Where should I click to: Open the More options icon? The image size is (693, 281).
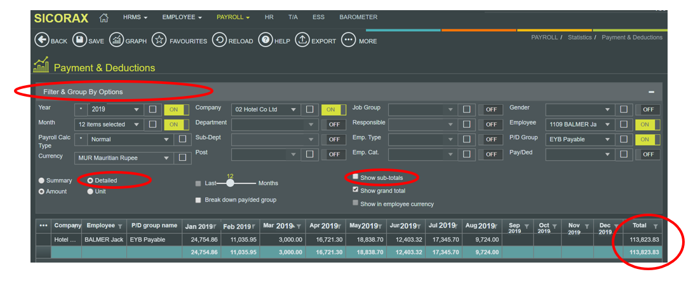click(348, 40)
